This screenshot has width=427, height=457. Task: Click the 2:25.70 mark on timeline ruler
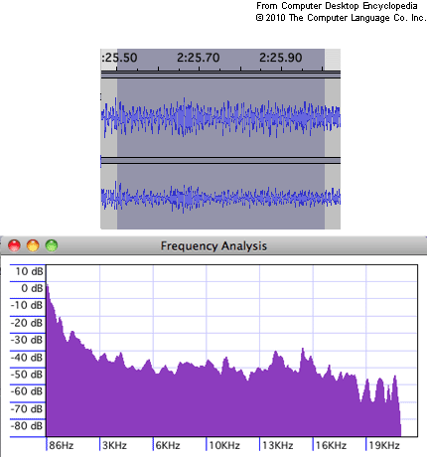pyautogui.click(x=198, y=58)
